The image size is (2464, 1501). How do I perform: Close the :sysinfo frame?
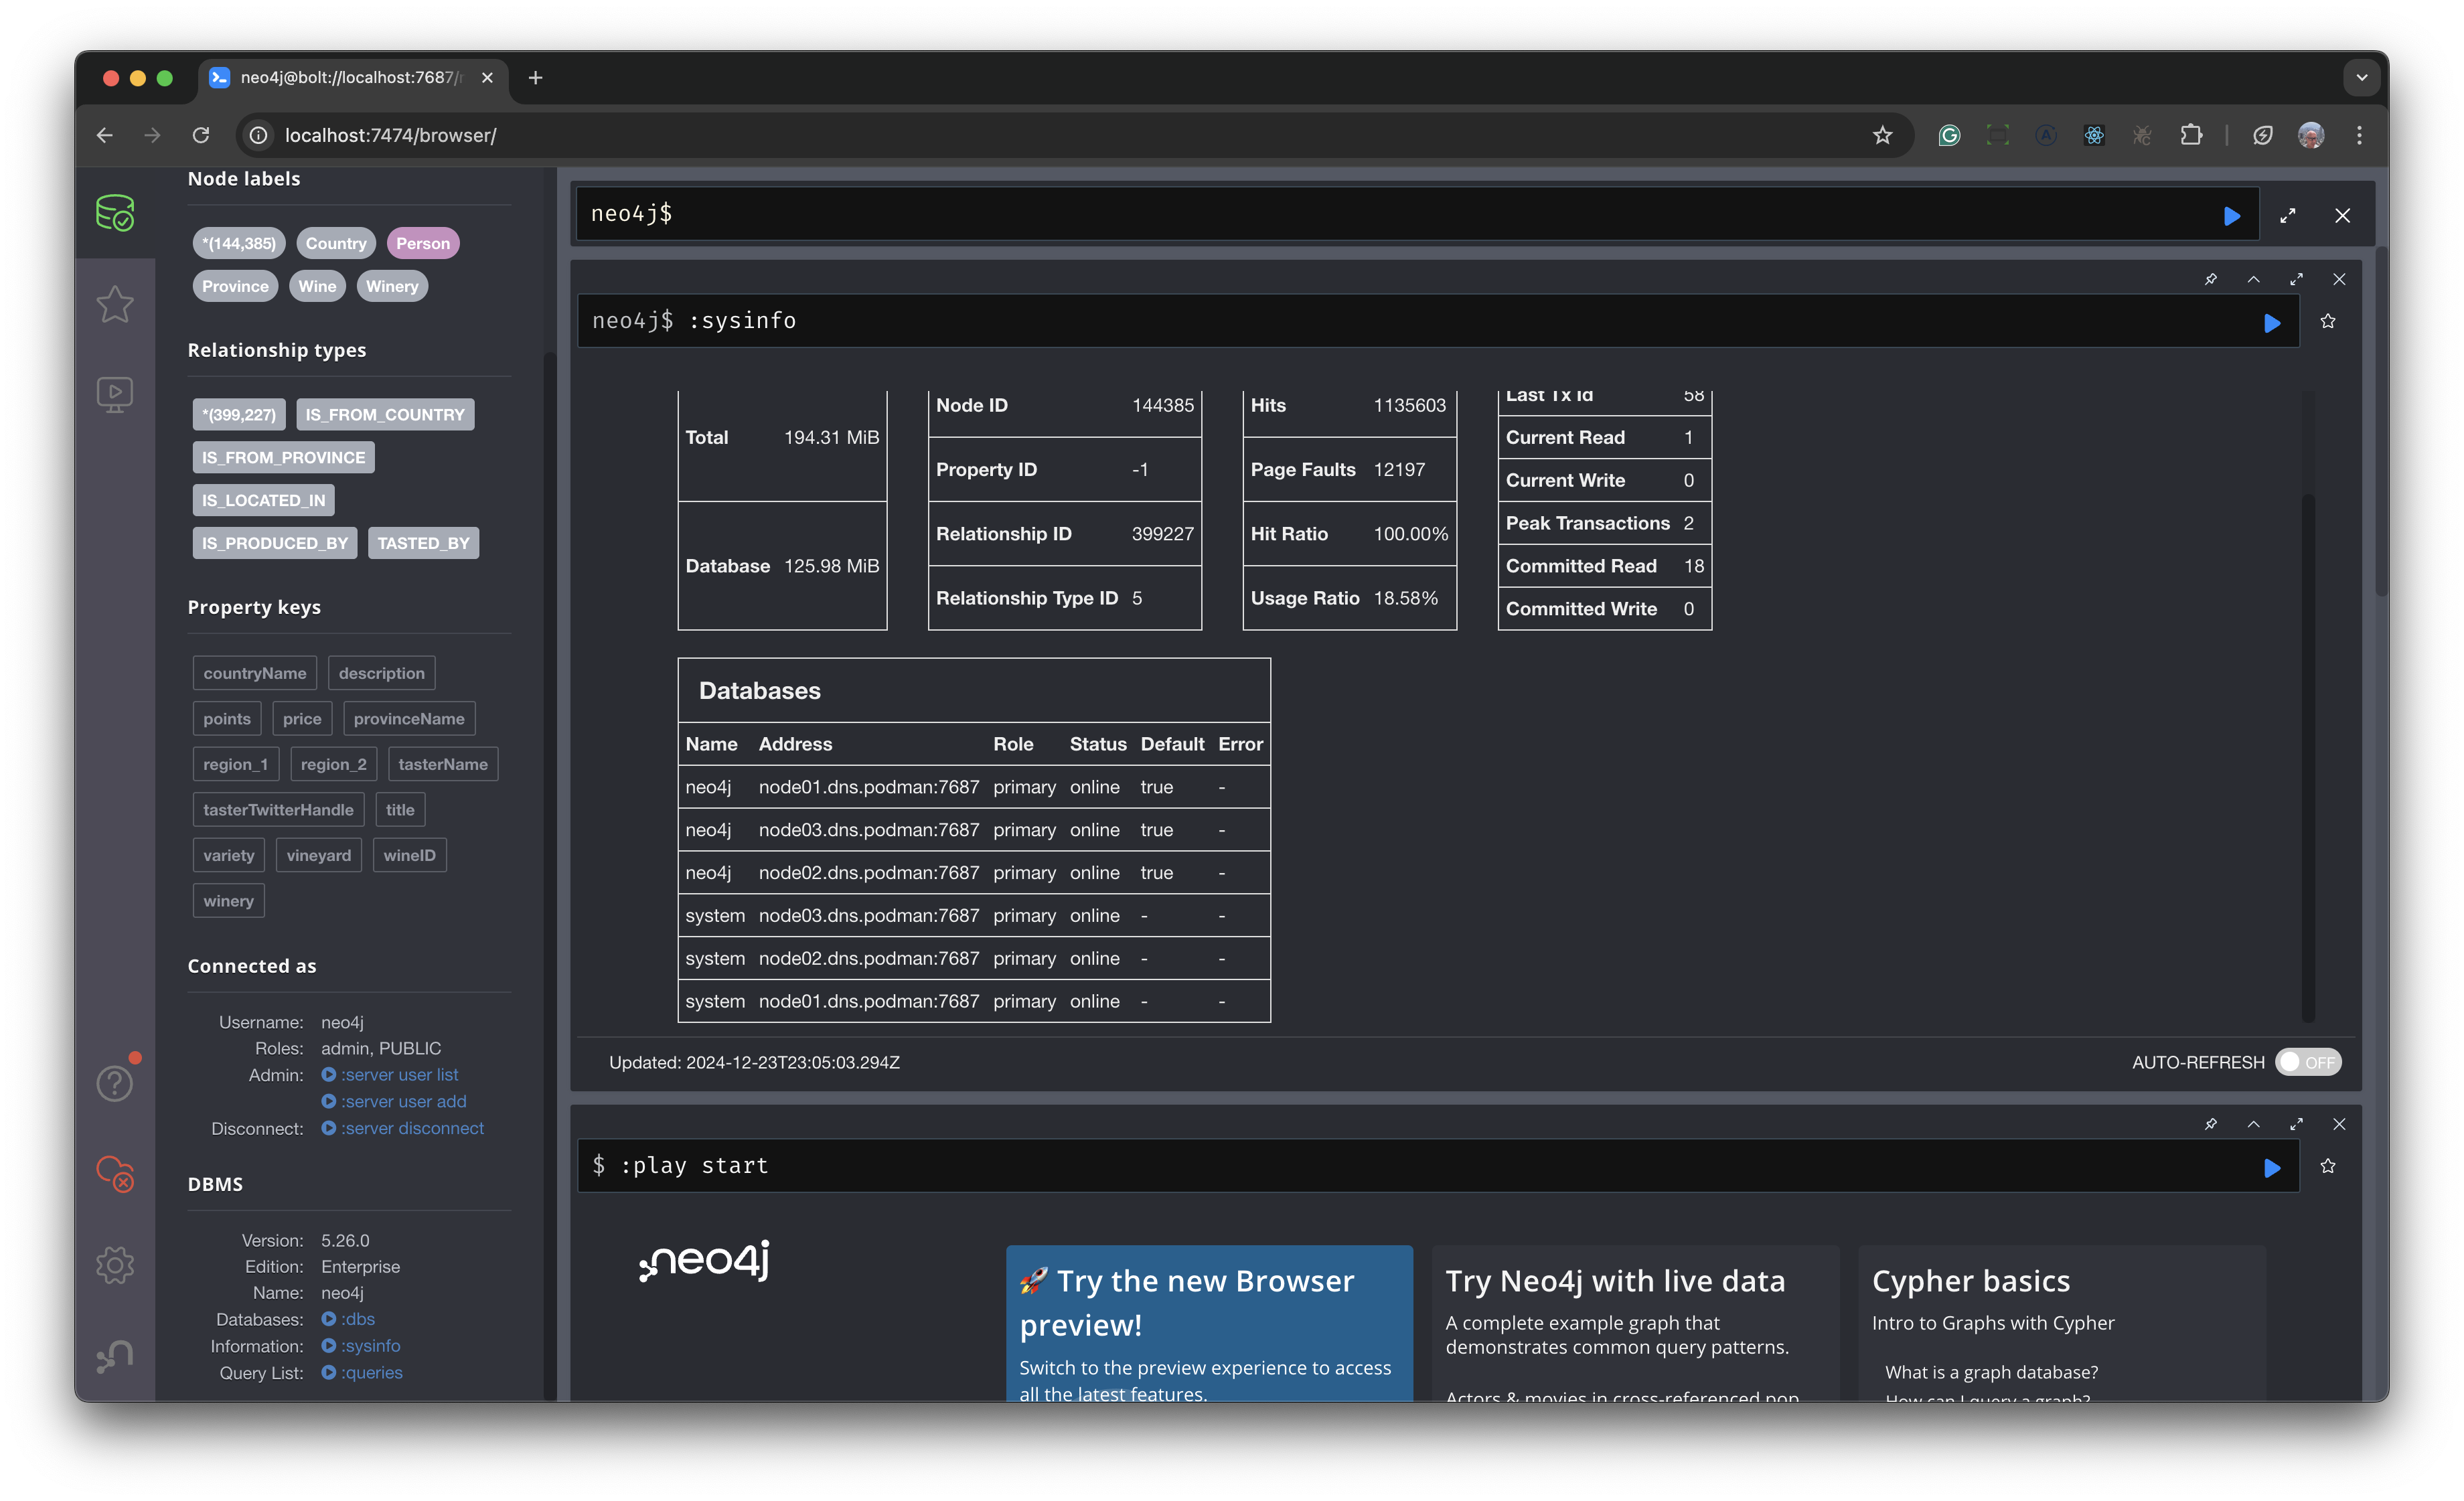(x=2339, y=279)
